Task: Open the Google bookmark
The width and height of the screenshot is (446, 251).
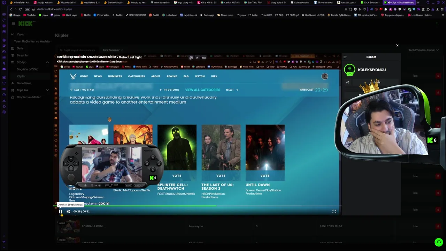Action: [x=15, y=15]
